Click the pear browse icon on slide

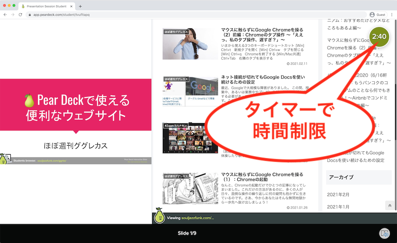click(x=5, y=160)
